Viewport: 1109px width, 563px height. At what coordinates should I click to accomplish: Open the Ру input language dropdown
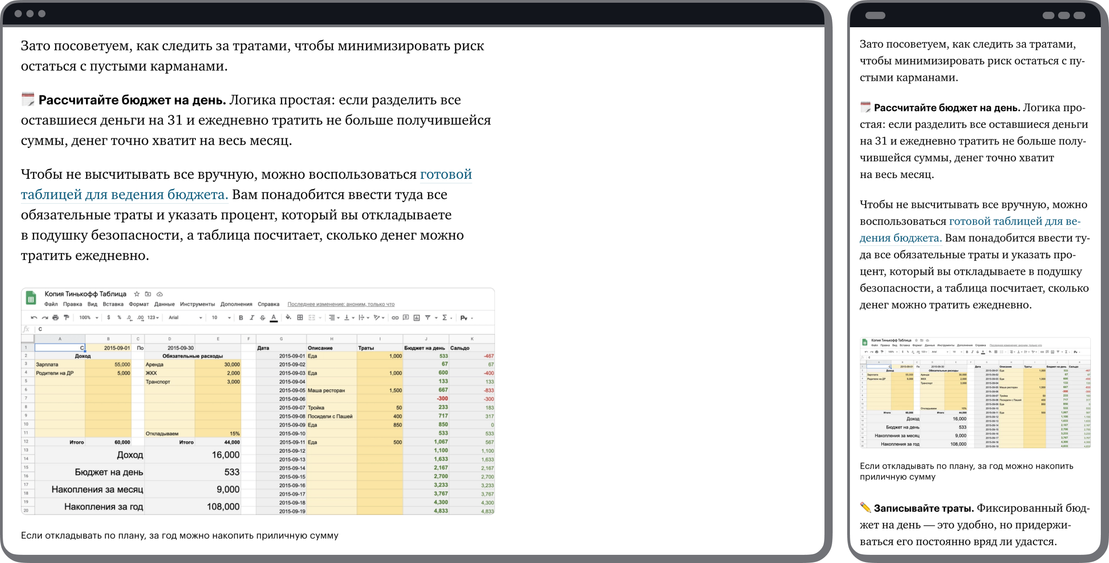[467, 318]
